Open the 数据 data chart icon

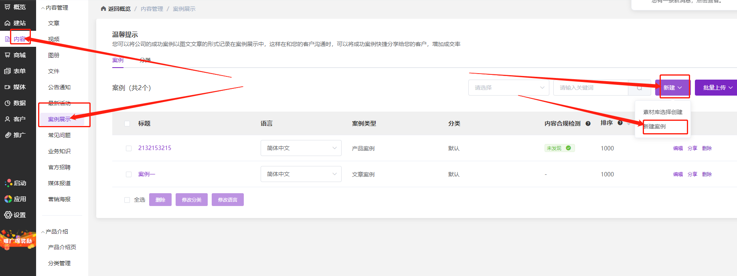[7, 103]
